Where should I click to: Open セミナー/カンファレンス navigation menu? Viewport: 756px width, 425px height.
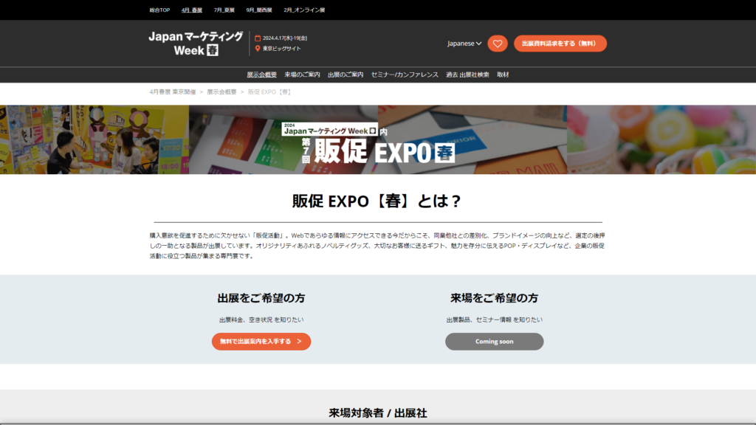click(x=405, y=75)
